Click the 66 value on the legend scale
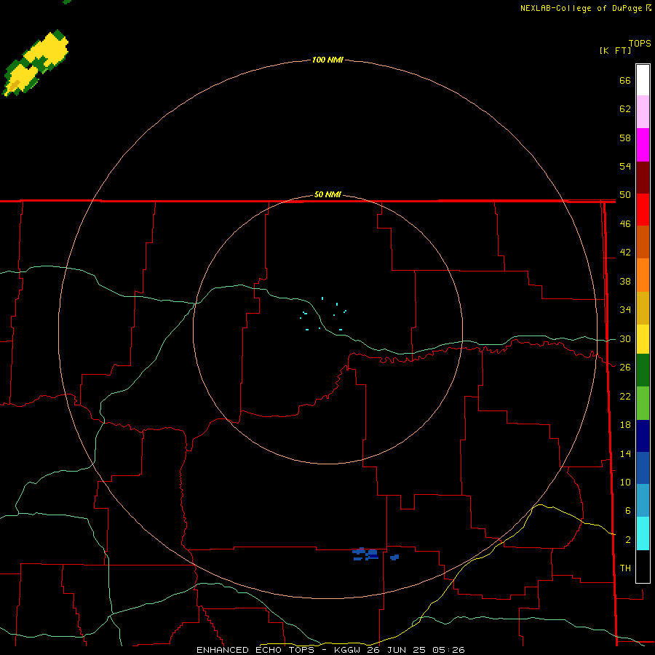The image size is (655, 655). point(625,81)
